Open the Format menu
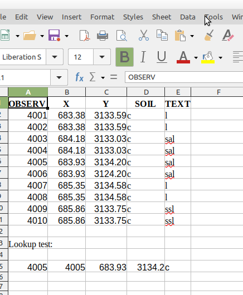The height and width of the screenshot is (295, 243). pos(102,17)
